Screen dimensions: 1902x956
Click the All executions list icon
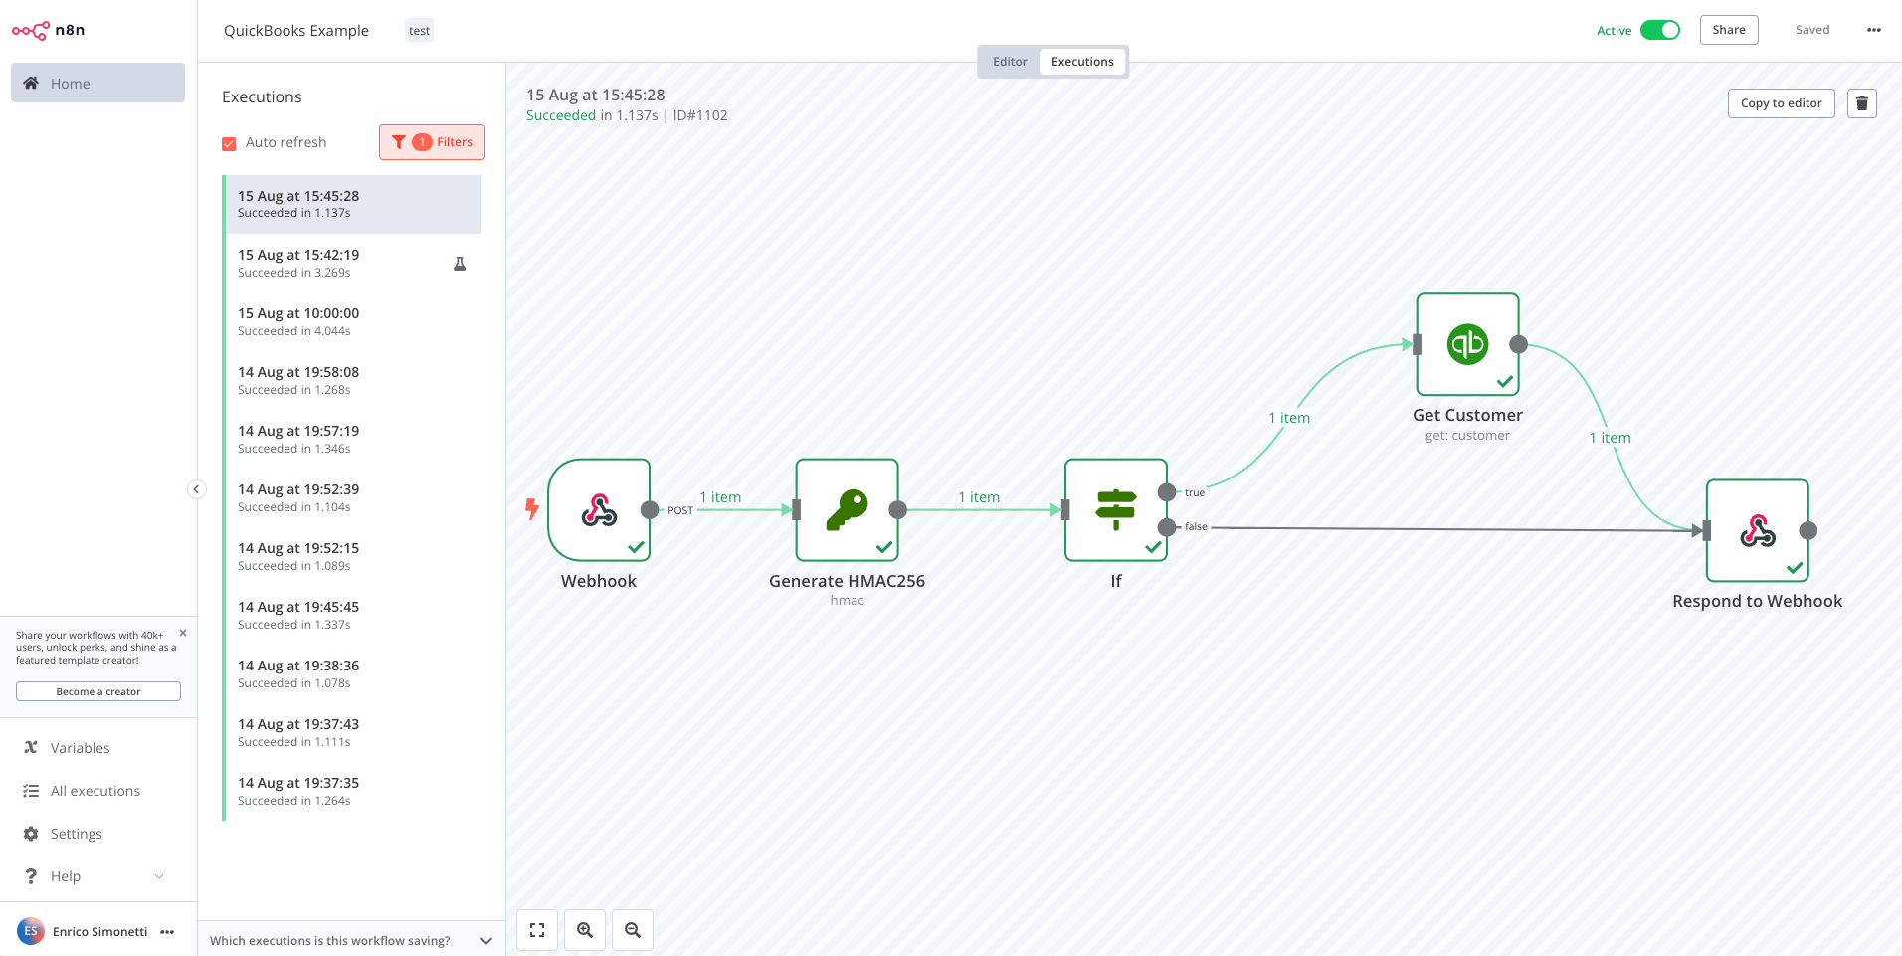pyautogui.click(x=31, y=791)
